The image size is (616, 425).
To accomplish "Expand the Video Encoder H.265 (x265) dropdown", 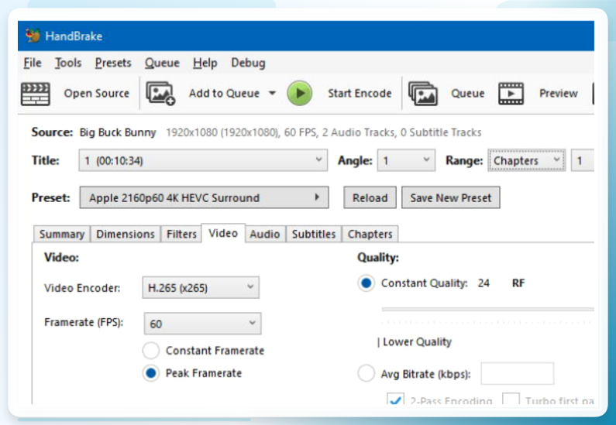I will pyautogui.click(x=201, y=288).
